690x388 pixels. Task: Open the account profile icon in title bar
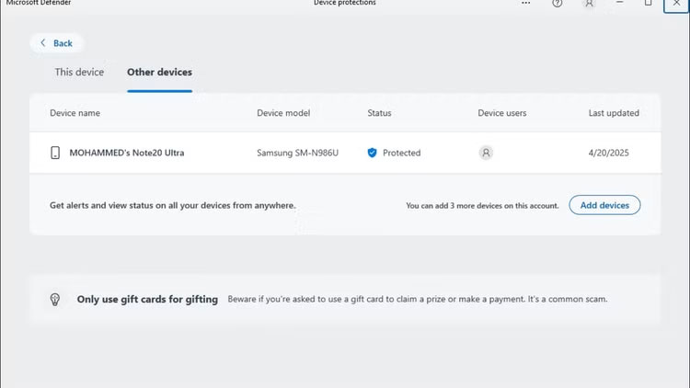coord(589,4)
